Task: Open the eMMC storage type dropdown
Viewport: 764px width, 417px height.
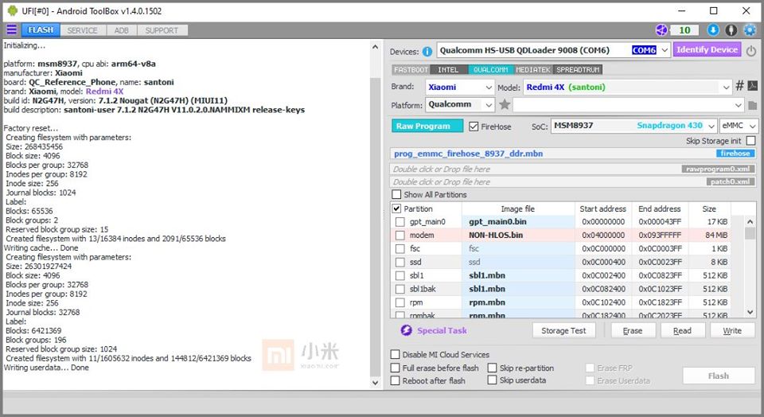Action: pyautogui.click(x=739, y=126)
